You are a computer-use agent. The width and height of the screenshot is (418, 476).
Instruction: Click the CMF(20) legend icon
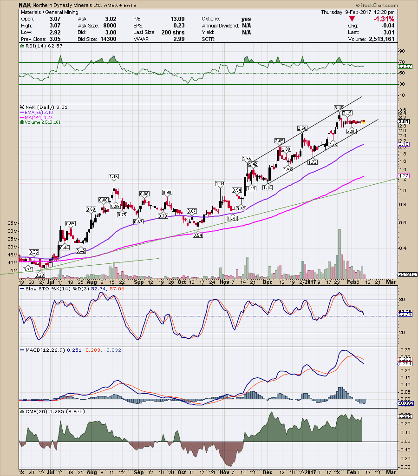22,412
